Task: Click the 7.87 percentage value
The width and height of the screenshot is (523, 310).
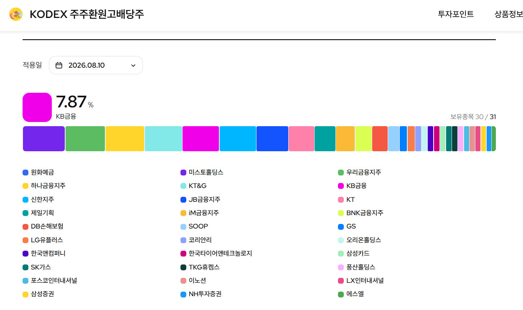Action: coord(71,102)
